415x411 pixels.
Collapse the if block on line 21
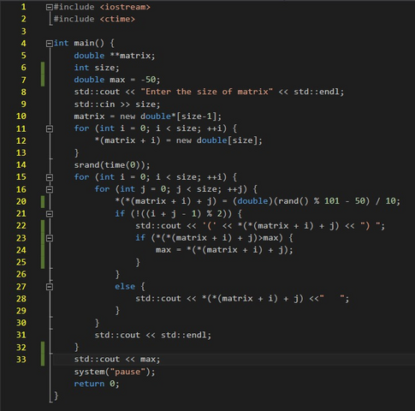pyautogui.click(x=50, y=214)
